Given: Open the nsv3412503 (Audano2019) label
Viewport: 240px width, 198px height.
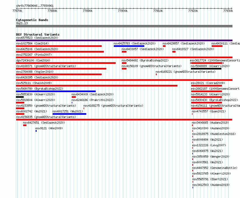Looking at the screenshot, I should [211, 185].
